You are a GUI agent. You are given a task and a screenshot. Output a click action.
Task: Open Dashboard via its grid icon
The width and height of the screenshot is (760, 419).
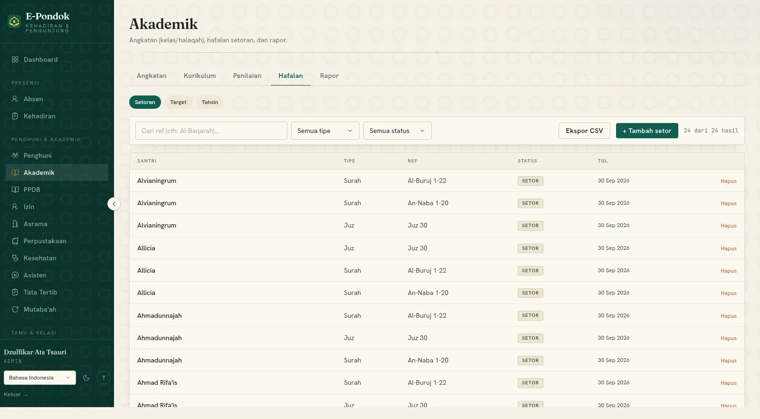[15, 59]
